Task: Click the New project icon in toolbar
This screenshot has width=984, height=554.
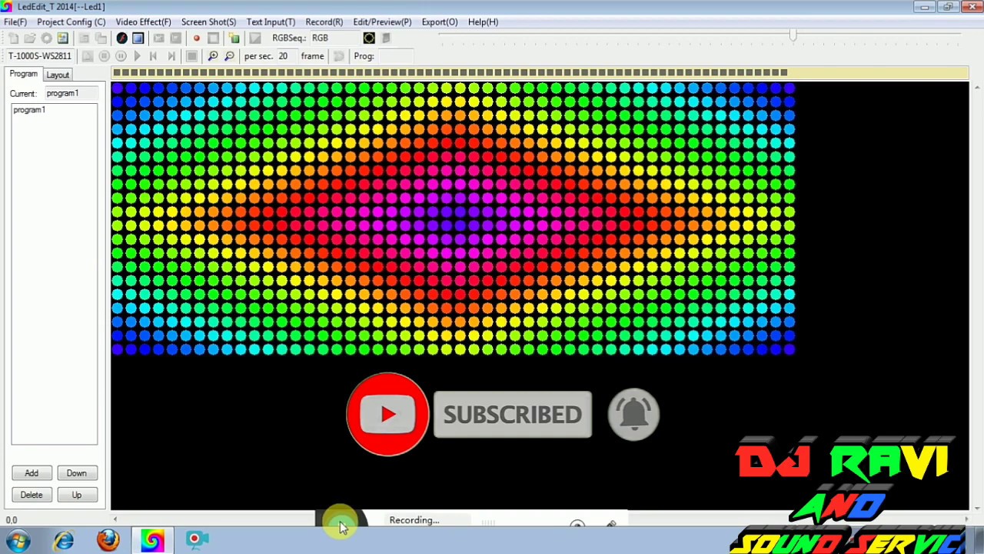Action: point(13,38)
